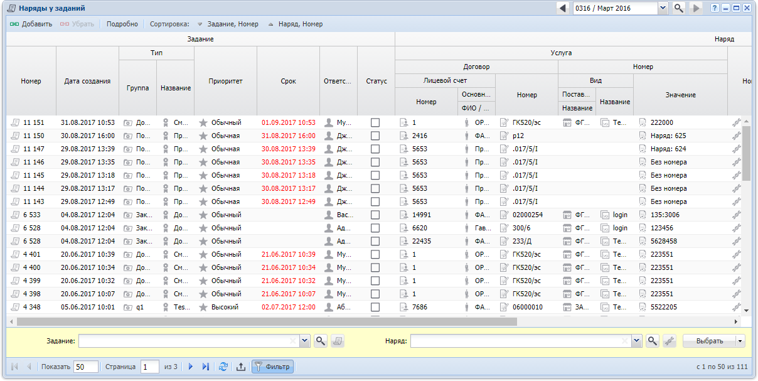Click deadline 01.09.2017 10:53 cell
This screenshot has height=381, width=758.
pos(289,122)
